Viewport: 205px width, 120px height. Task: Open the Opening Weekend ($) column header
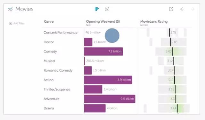(103, 21)
